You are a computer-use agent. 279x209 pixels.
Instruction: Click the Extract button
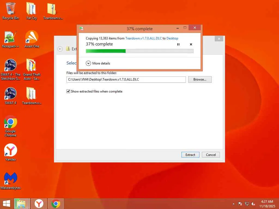[190, 155]
